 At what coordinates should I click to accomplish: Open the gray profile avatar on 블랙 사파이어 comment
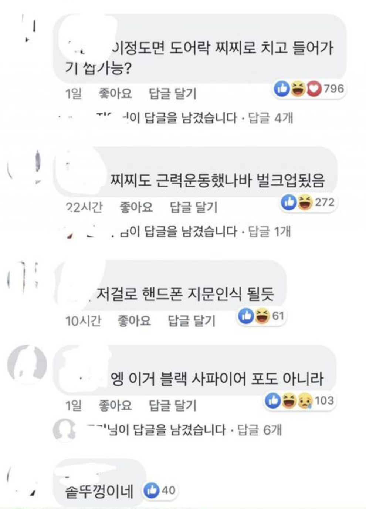(27, 365)
